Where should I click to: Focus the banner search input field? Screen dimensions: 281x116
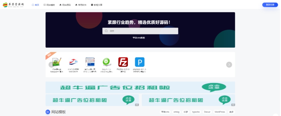pos(140,31)
